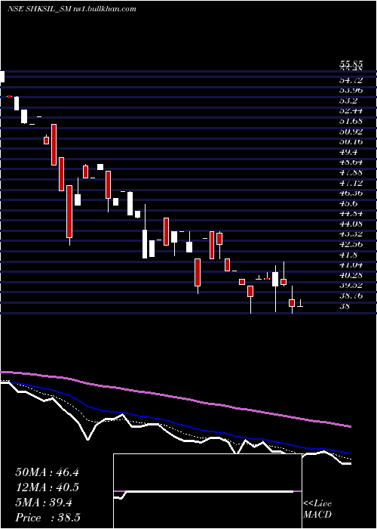The width and height of the screenshot is (377, 529).
Task: Click the 50MA : 46.4 readout
Action: [47, 472]
